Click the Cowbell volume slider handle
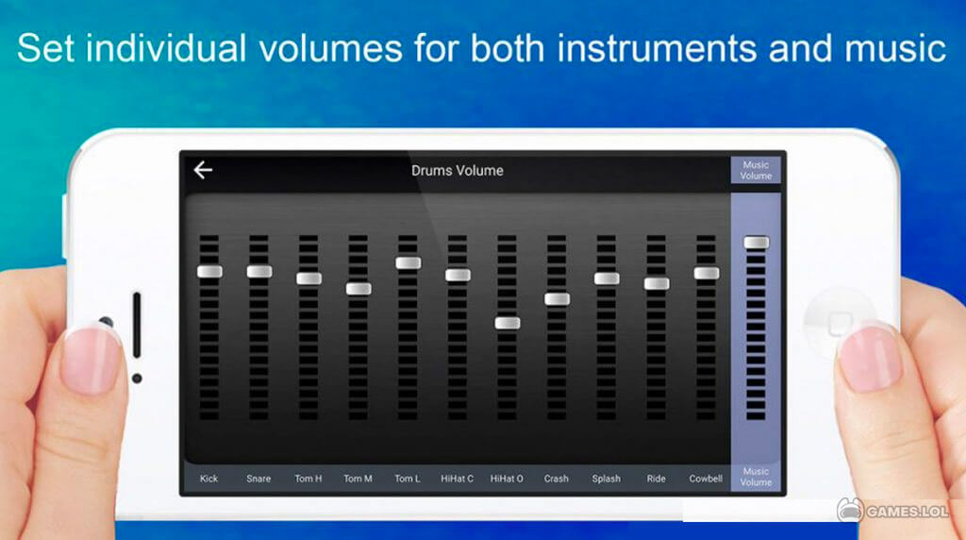 706,273
